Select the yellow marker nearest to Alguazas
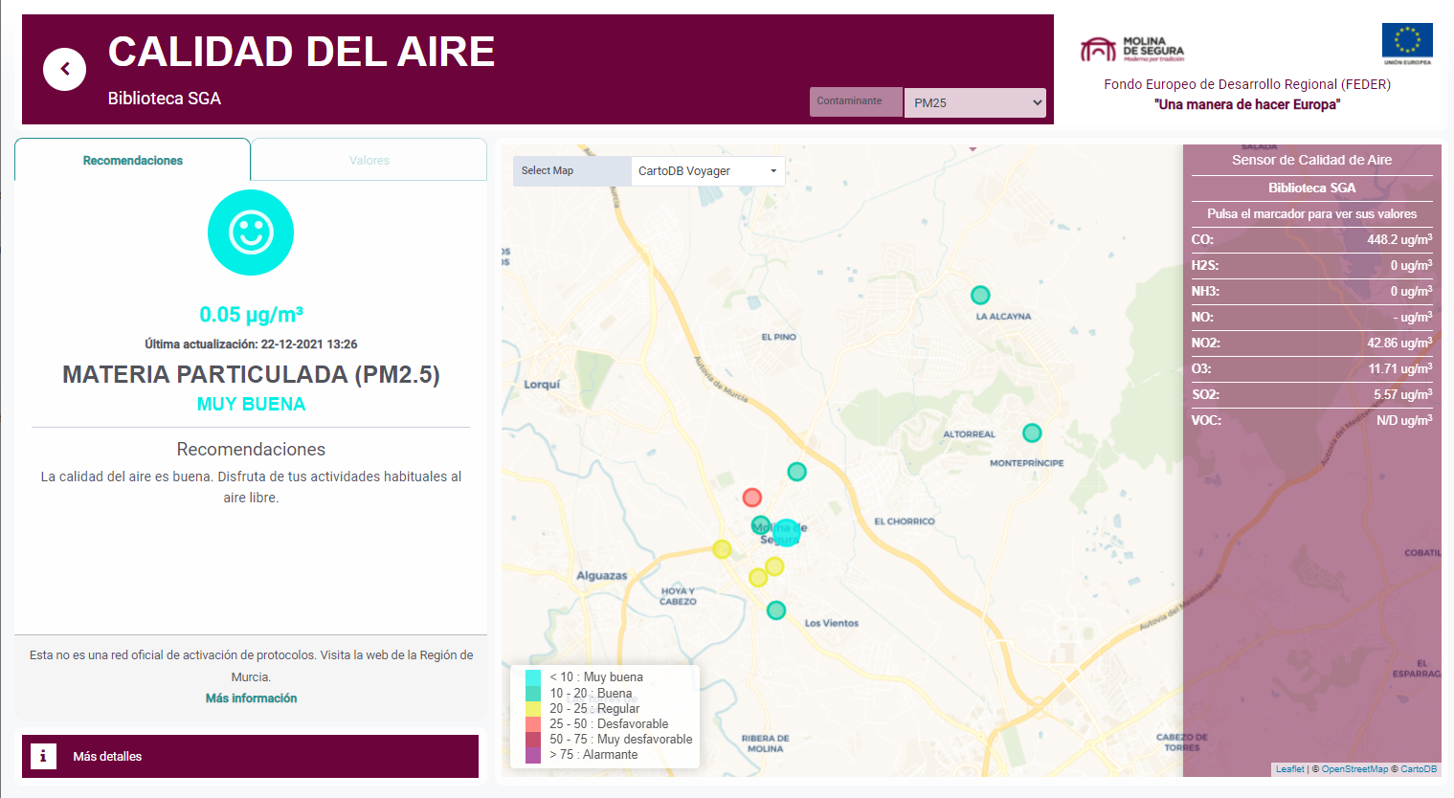1454x798 pixels. point(722,548)
